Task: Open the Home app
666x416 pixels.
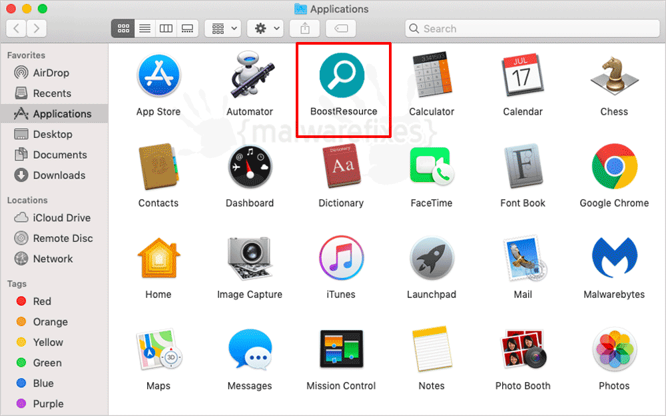Action: tap(159, 258)
